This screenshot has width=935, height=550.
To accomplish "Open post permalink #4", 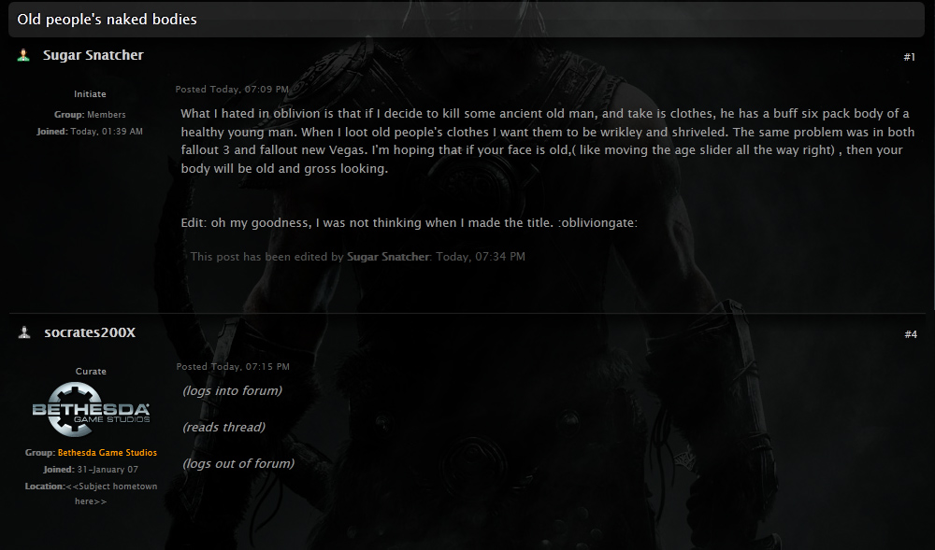I will [911, 334].
